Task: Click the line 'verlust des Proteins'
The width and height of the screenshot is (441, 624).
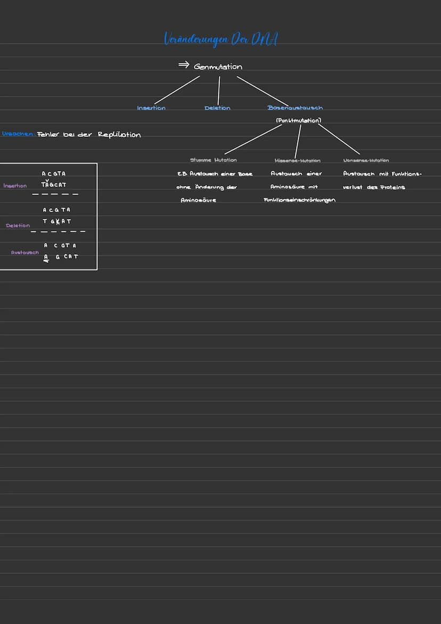Action: click(374, 187)
